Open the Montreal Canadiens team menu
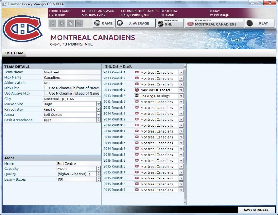278x215 pixels. click(x=214, y=23)
